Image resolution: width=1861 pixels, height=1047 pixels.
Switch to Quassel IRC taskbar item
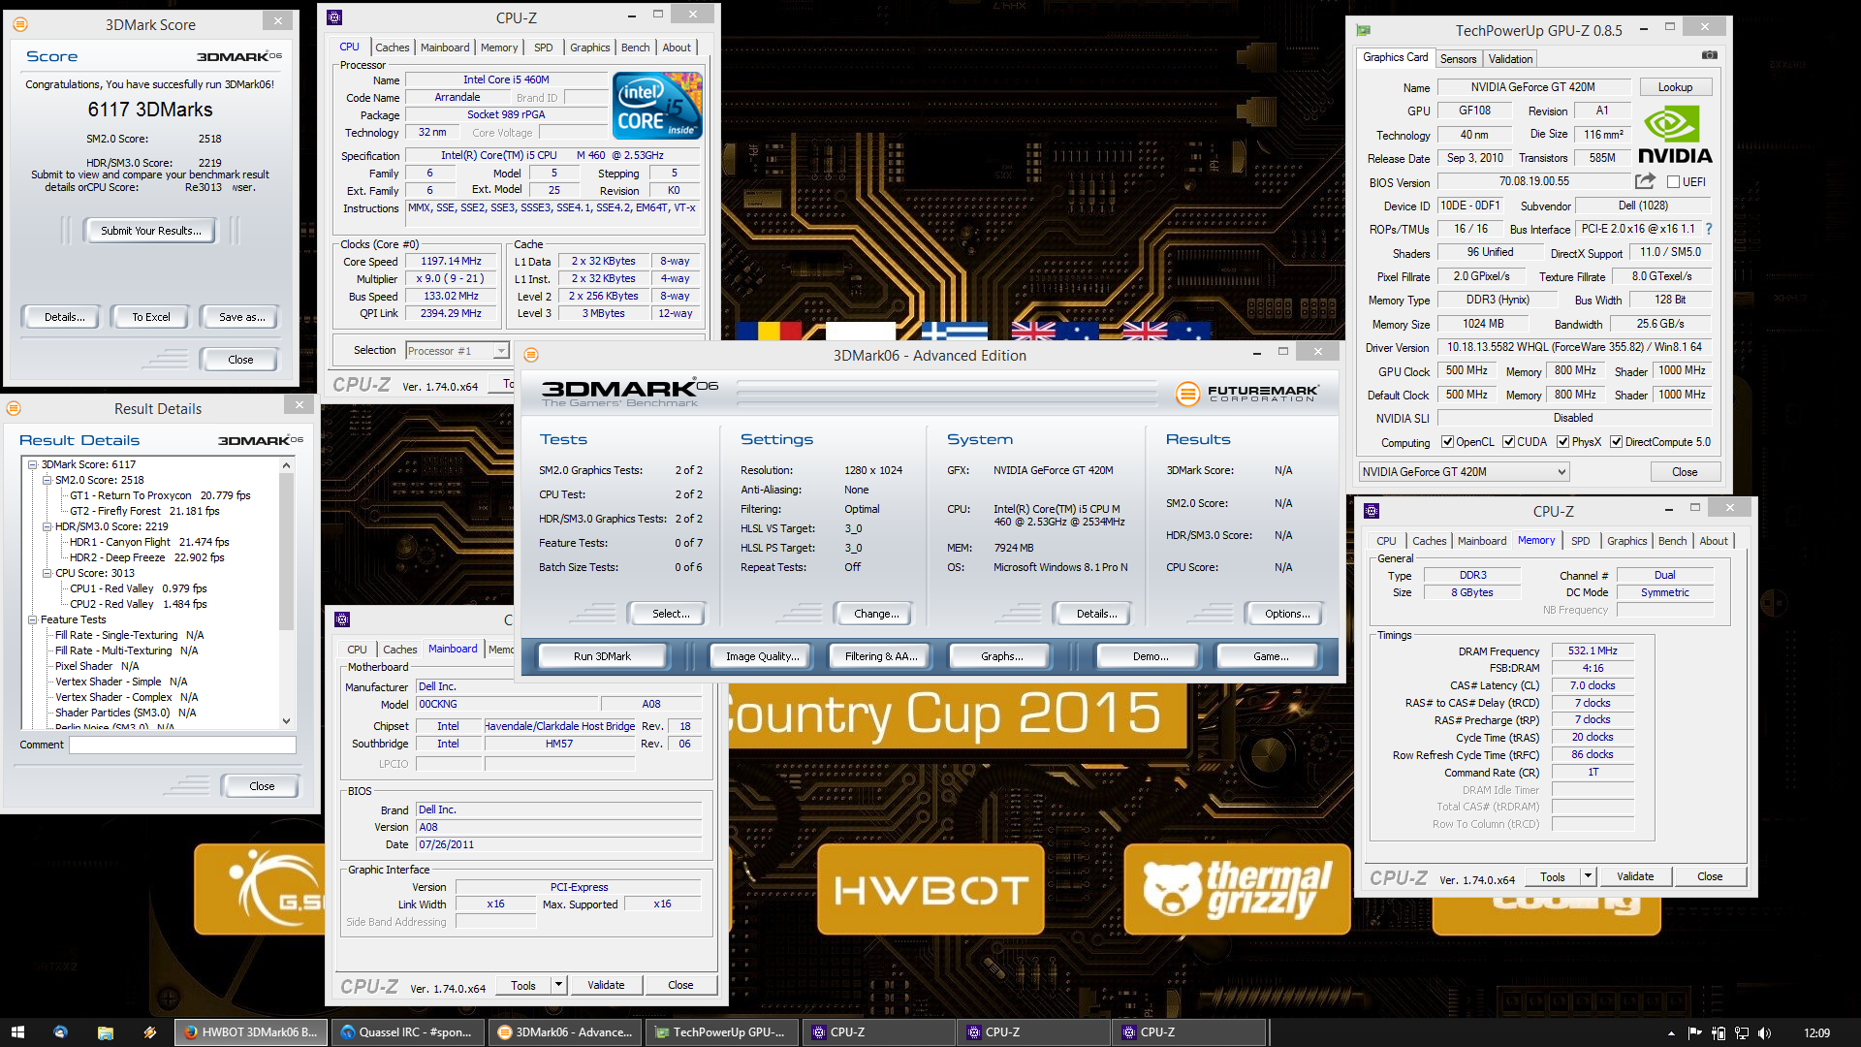407,1032
